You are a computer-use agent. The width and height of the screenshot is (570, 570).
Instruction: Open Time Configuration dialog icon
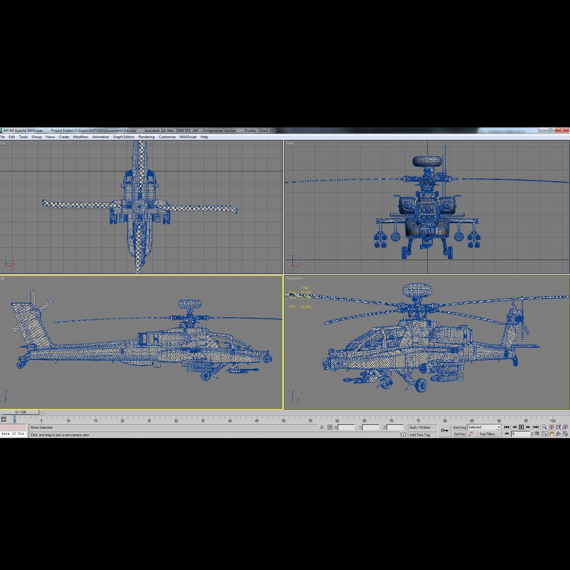[537, 434]
